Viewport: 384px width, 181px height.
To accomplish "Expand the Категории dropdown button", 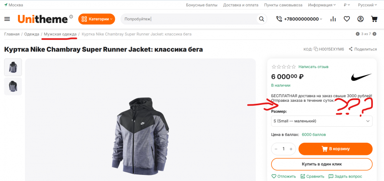I will (97, 19).
